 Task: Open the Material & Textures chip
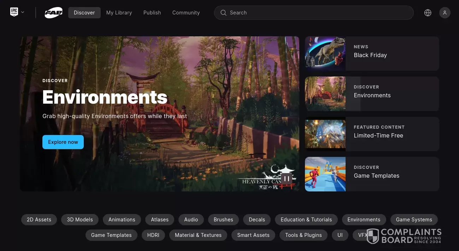[198, 235]
